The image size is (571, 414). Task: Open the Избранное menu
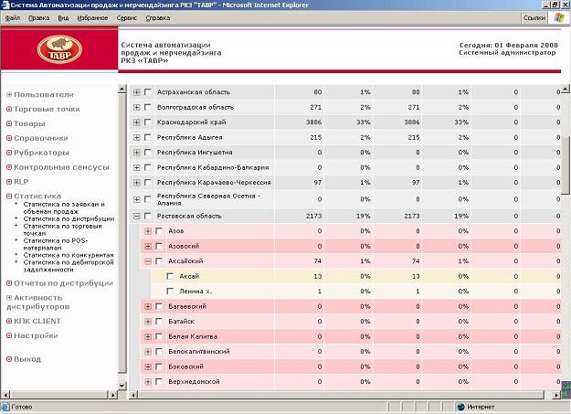[x=92, y=18]
